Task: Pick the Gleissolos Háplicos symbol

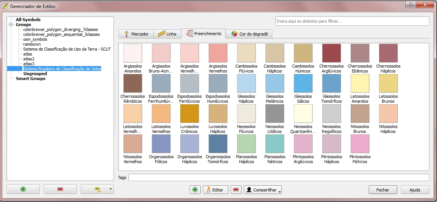Action: click(247, 83)
